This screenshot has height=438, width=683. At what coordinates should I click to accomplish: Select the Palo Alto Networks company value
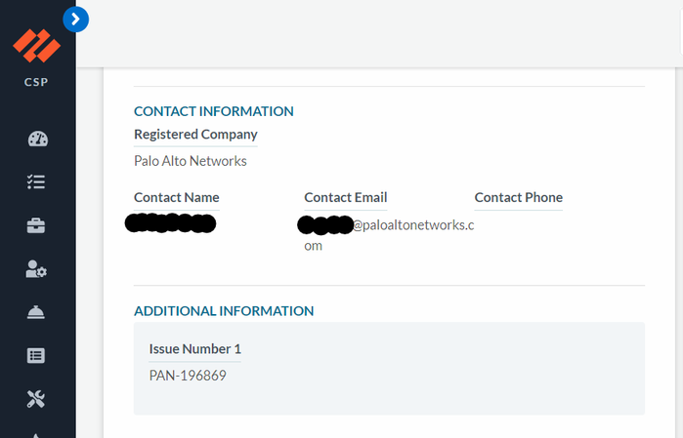click(x=190, y=161)
